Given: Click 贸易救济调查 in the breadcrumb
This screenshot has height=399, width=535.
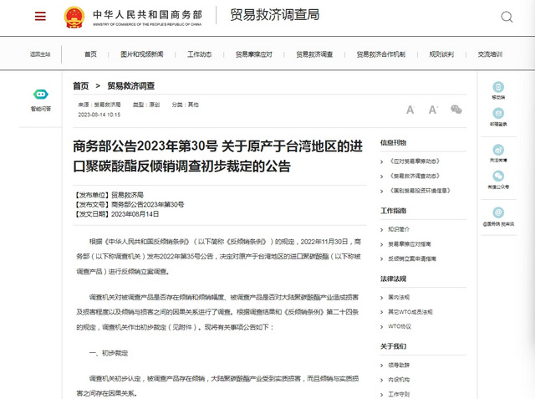Looking at the screenshot, I should [131, 86].
